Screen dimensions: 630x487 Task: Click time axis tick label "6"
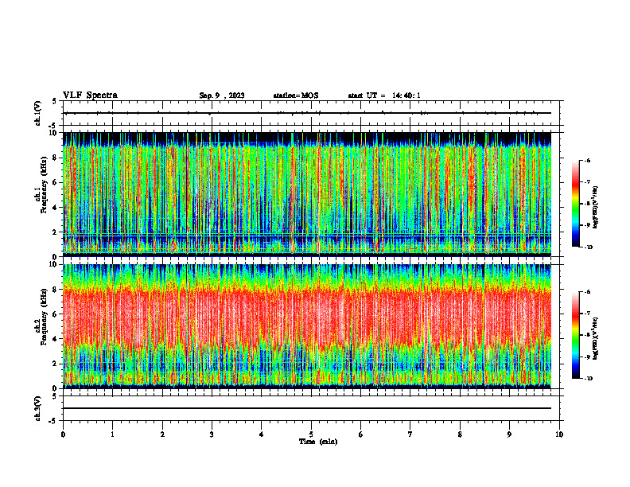361,434
